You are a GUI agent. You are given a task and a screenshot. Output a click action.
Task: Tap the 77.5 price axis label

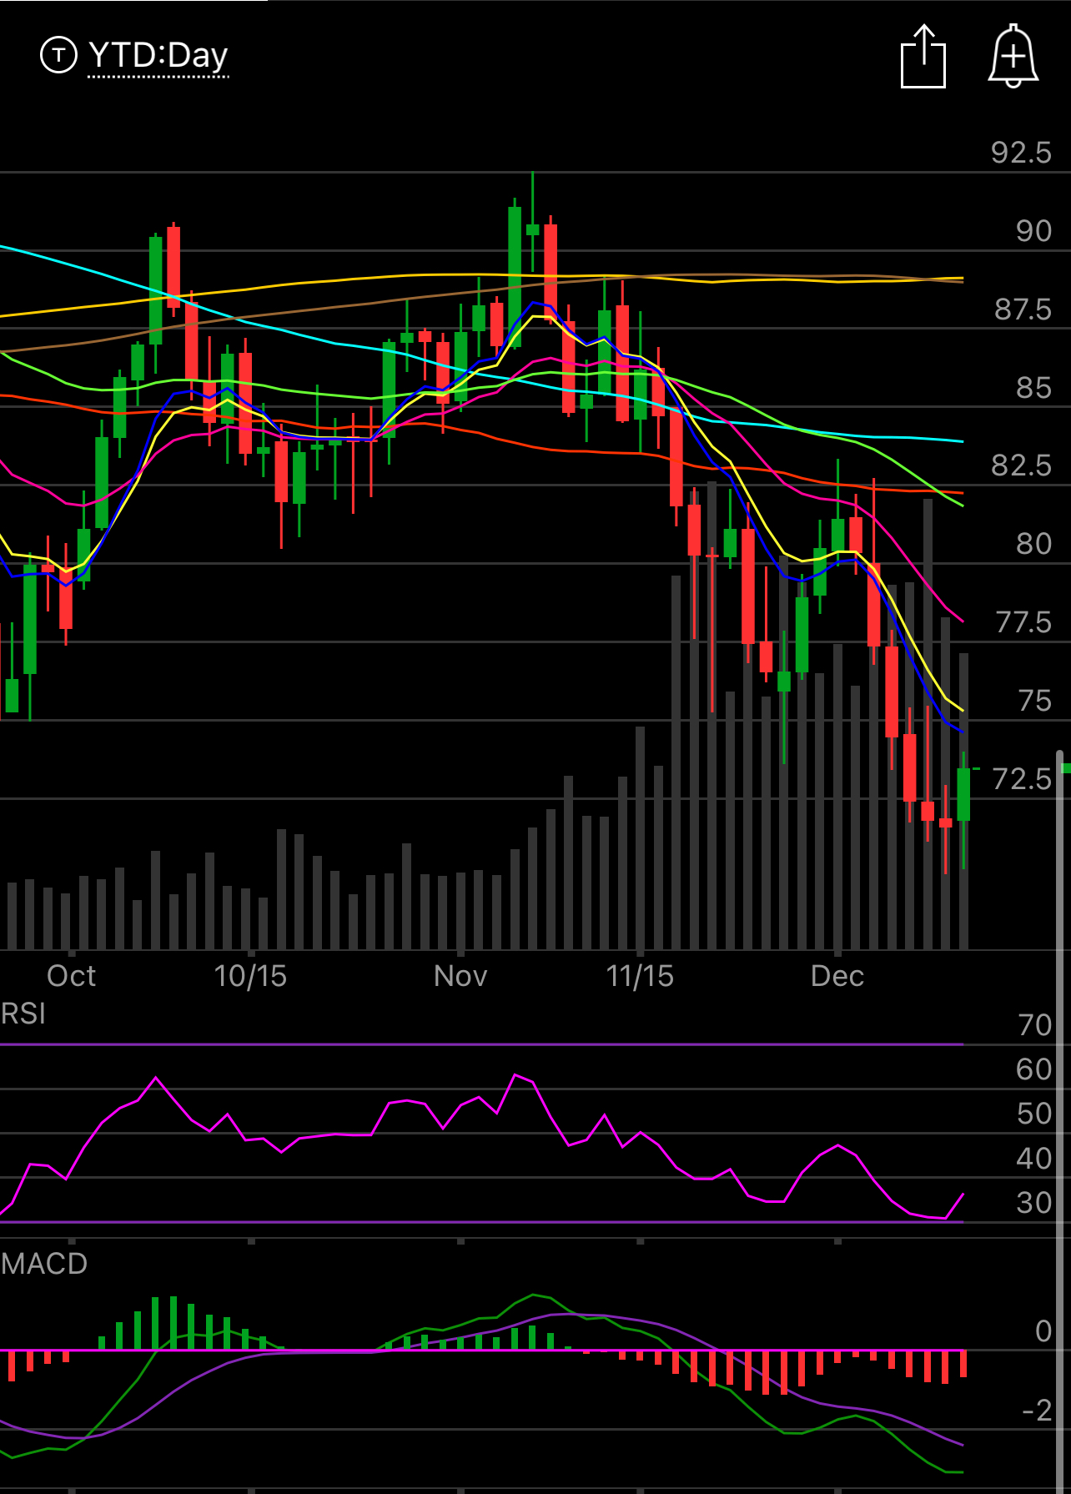coord(1023,622)
